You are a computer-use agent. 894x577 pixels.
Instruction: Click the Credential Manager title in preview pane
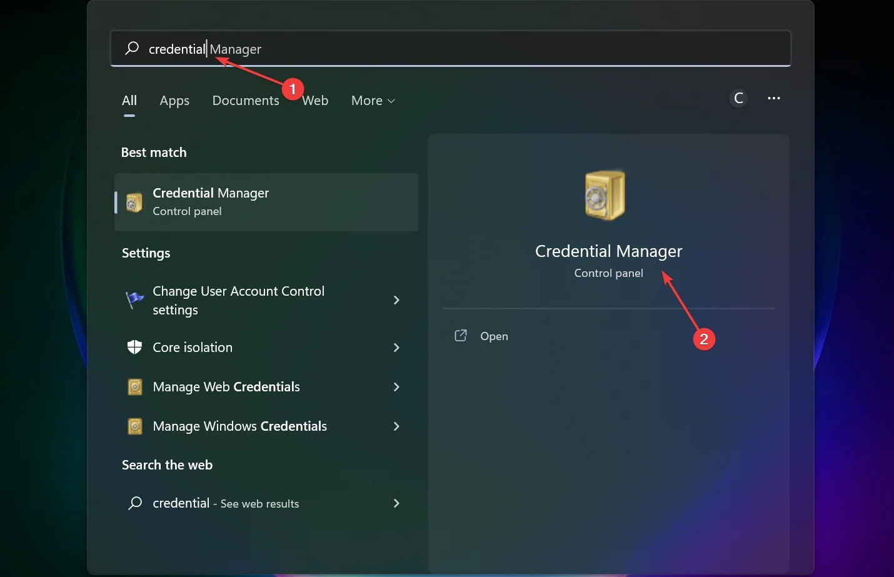[609, 251]
